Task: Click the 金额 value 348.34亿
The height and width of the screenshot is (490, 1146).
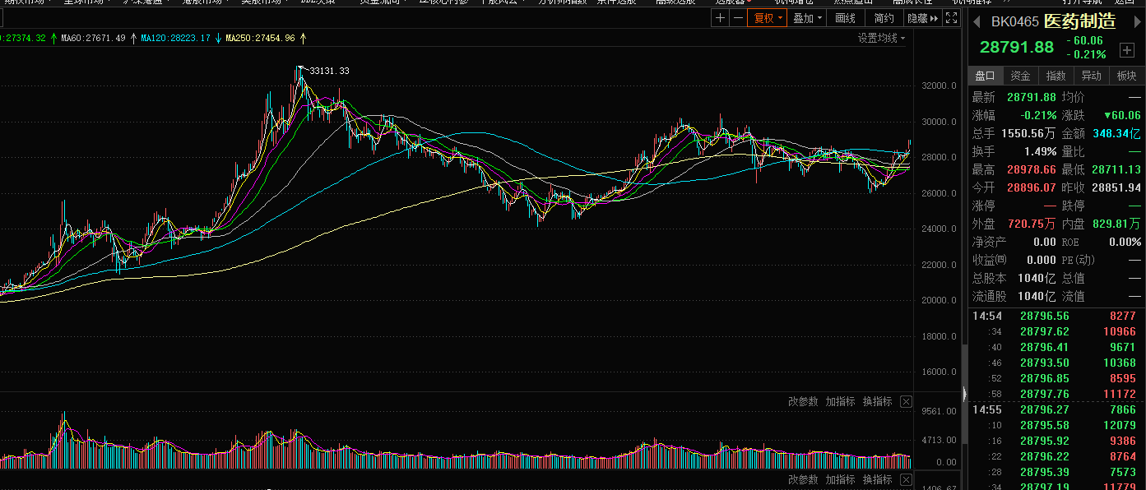Action: click(x=1117, y=133)
